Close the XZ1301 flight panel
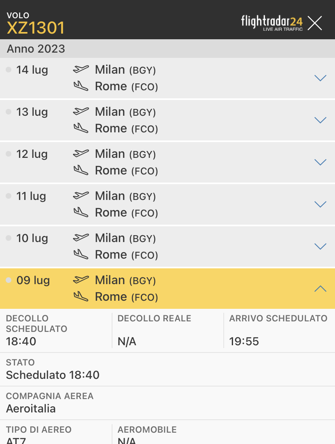Viewport: 335px width, 444px height. click(x=314, y=23)
